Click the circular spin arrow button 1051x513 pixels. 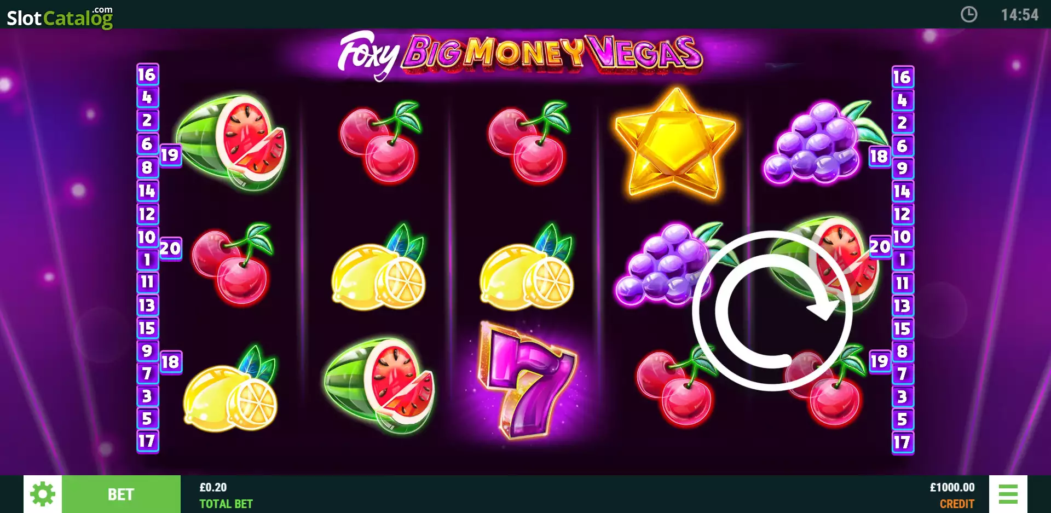click(772, 310)
